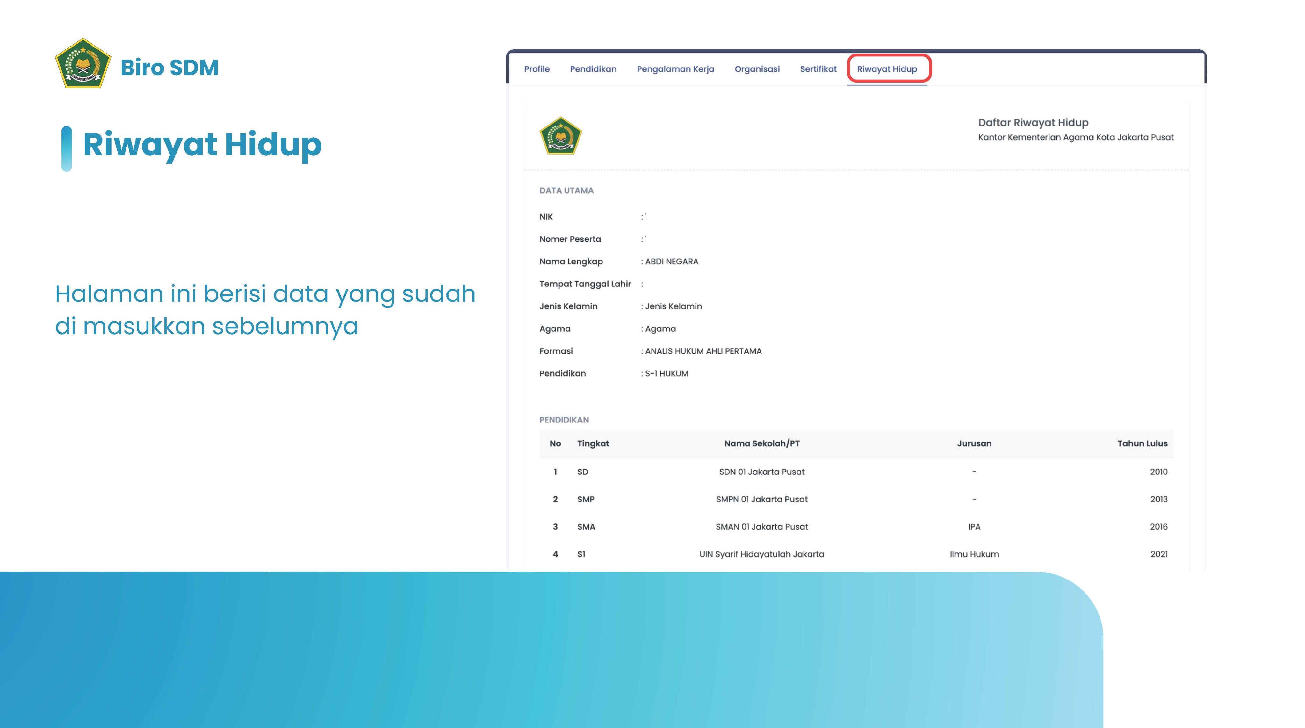This screenshot has width=1305, height=728.
Task: Click the S-1 HUKUM education value
Action: 667,373
